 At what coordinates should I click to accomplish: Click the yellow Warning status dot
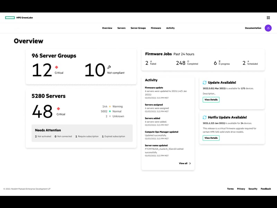(110, 106)
